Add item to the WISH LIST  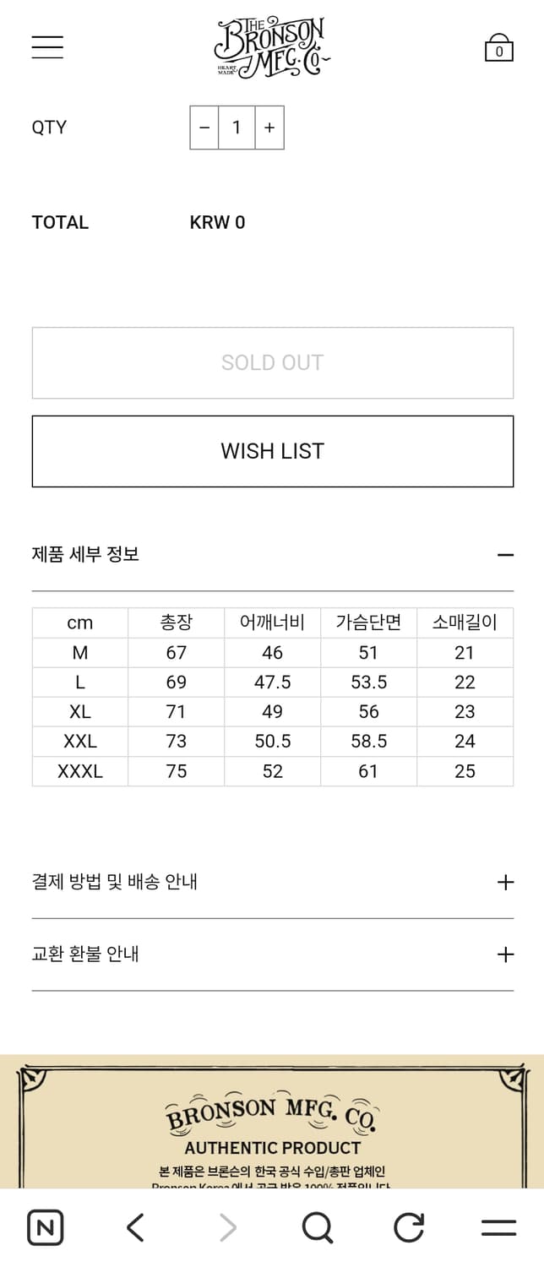tap(272, 450)
